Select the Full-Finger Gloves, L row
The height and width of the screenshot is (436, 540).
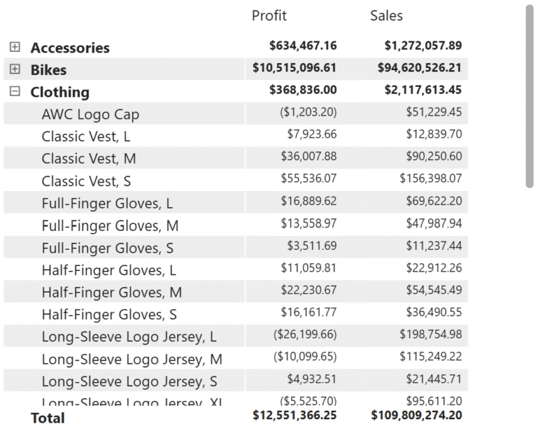pos(107,204)
